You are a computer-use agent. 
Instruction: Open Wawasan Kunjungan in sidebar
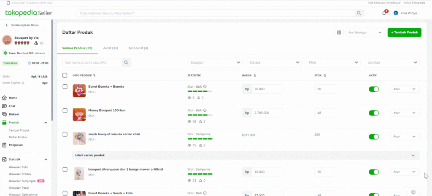coord(22,181)
